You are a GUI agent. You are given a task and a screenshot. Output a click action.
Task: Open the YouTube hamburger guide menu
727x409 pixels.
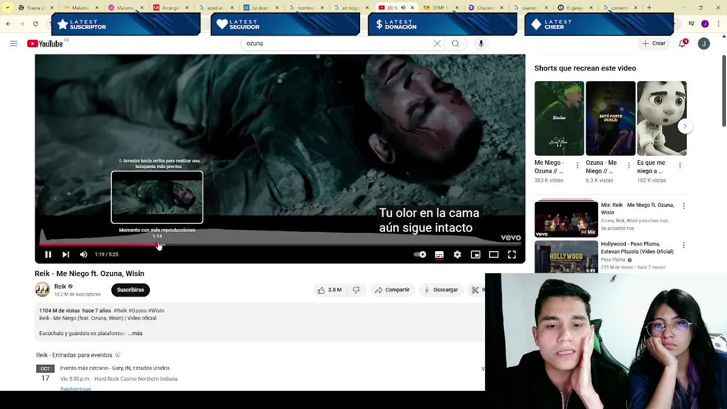pyautogui.click(x=14, y=44)
